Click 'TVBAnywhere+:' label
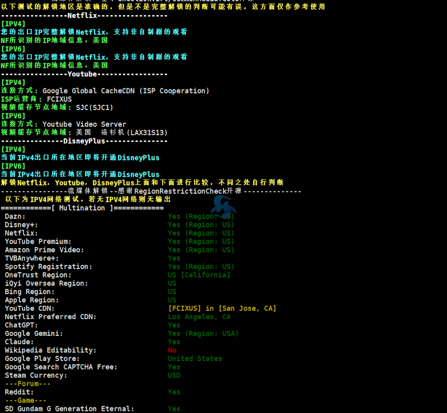Viewport: 447px width, 413px height. 32,258
